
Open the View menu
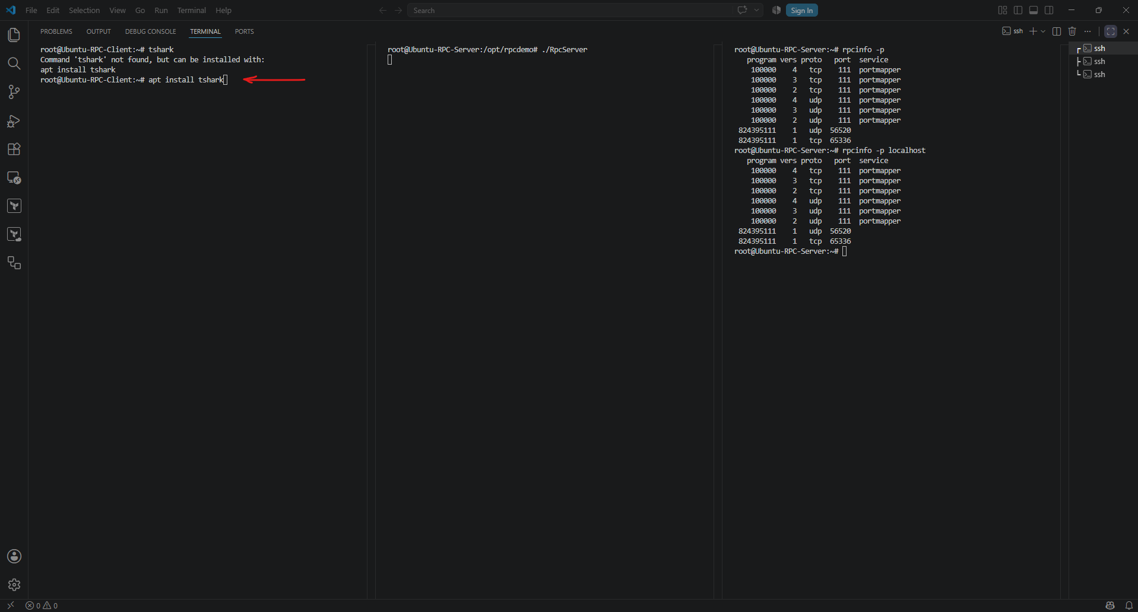click(118, 10)
